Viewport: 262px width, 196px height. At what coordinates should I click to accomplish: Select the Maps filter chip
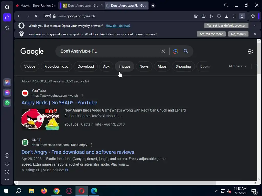[x=162, y=66]
